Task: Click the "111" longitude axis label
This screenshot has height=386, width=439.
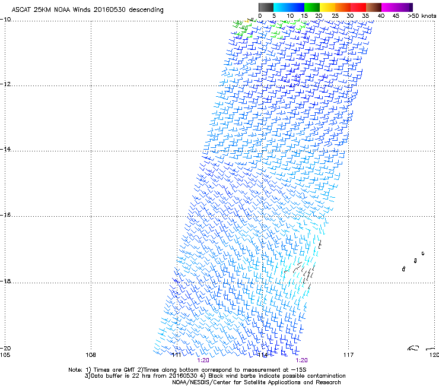Action: [x=176, y=355]
